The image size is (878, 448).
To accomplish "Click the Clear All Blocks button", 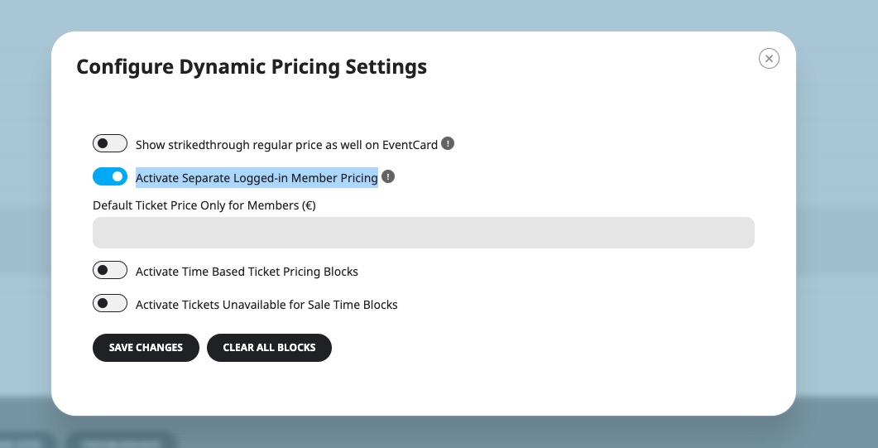I will [269, 348].
